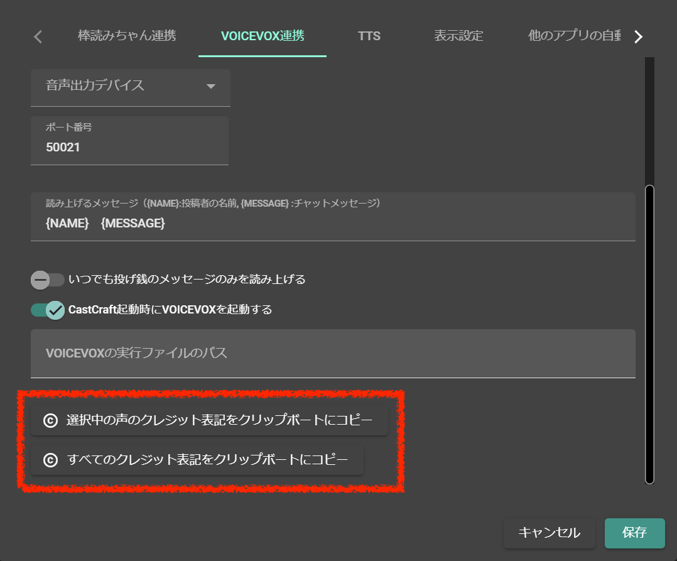Click the left chevron to scroll tabs back

coord(37,36)
